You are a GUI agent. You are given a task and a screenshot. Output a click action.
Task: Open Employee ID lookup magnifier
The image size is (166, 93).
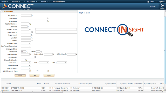tap(32, 16)
